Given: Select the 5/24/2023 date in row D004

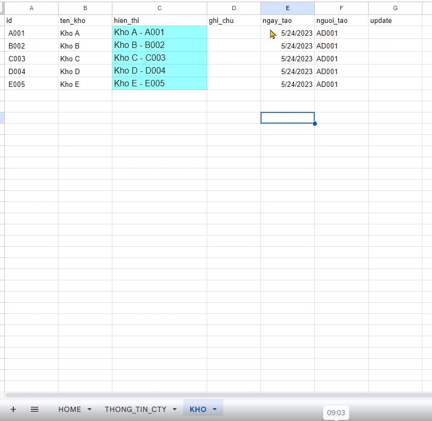Looking at the screenshot, I should click(x=288, y=71).
